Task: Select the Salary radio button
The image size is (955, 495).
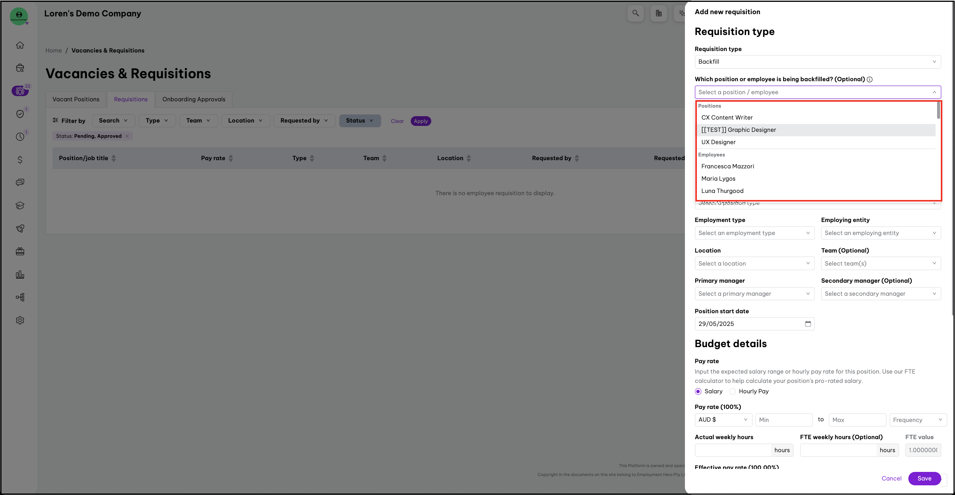Action: pyautogui.click(x=698, y=391)
